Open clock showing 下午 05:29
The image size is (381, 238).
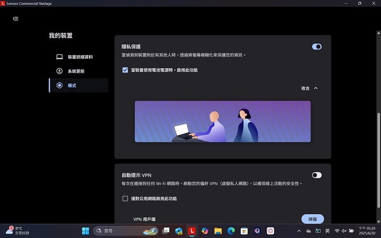pyautogui.click(x=367, y=231)
